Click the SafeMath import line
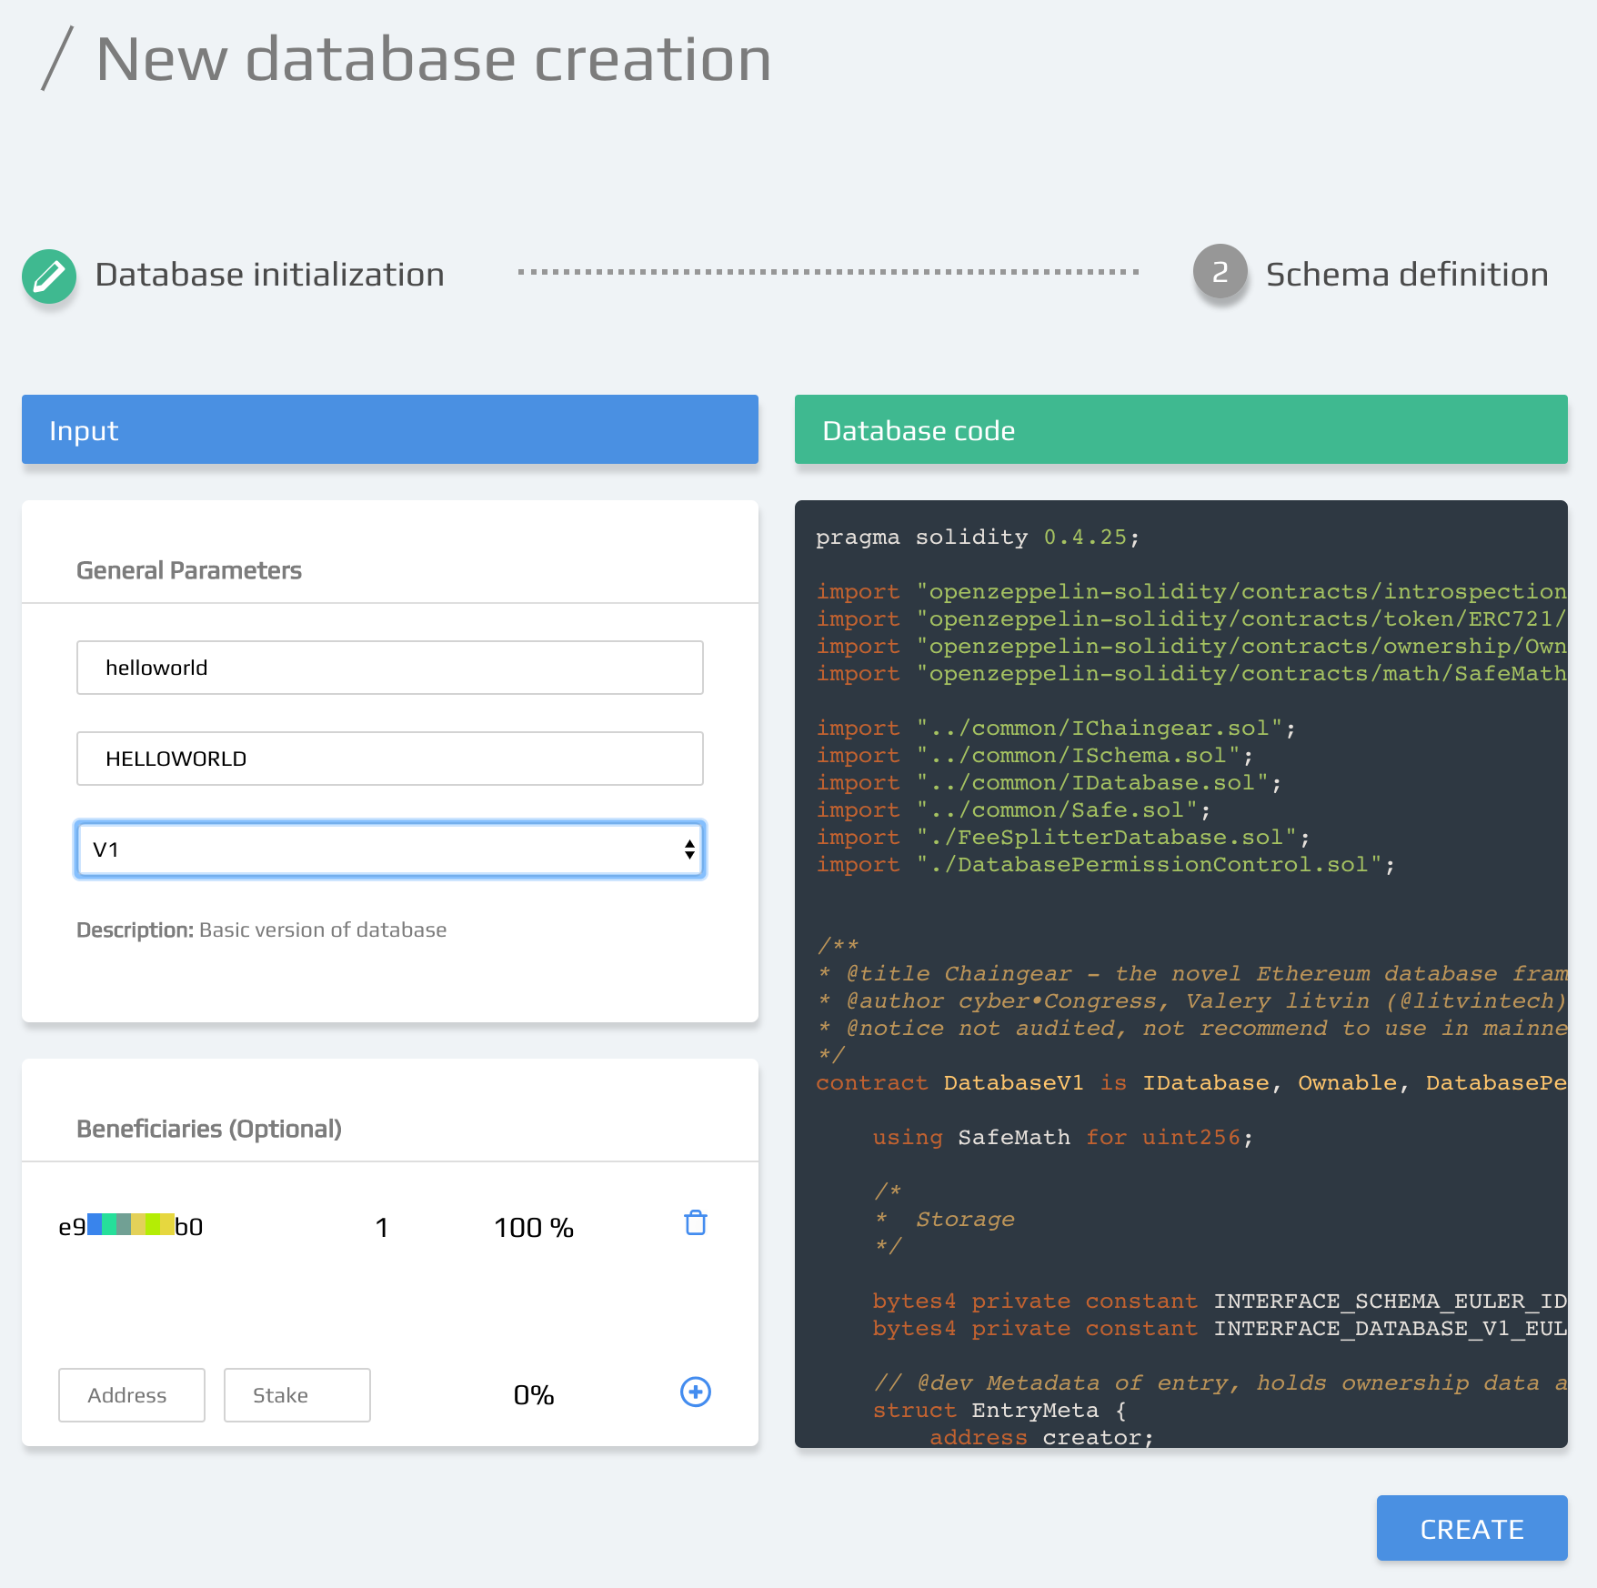This screenshot has height=1588, width=1597. [1191, 673]
